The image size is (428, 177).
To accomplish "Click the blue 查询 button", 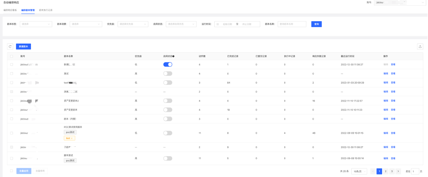I will point(317,24).
